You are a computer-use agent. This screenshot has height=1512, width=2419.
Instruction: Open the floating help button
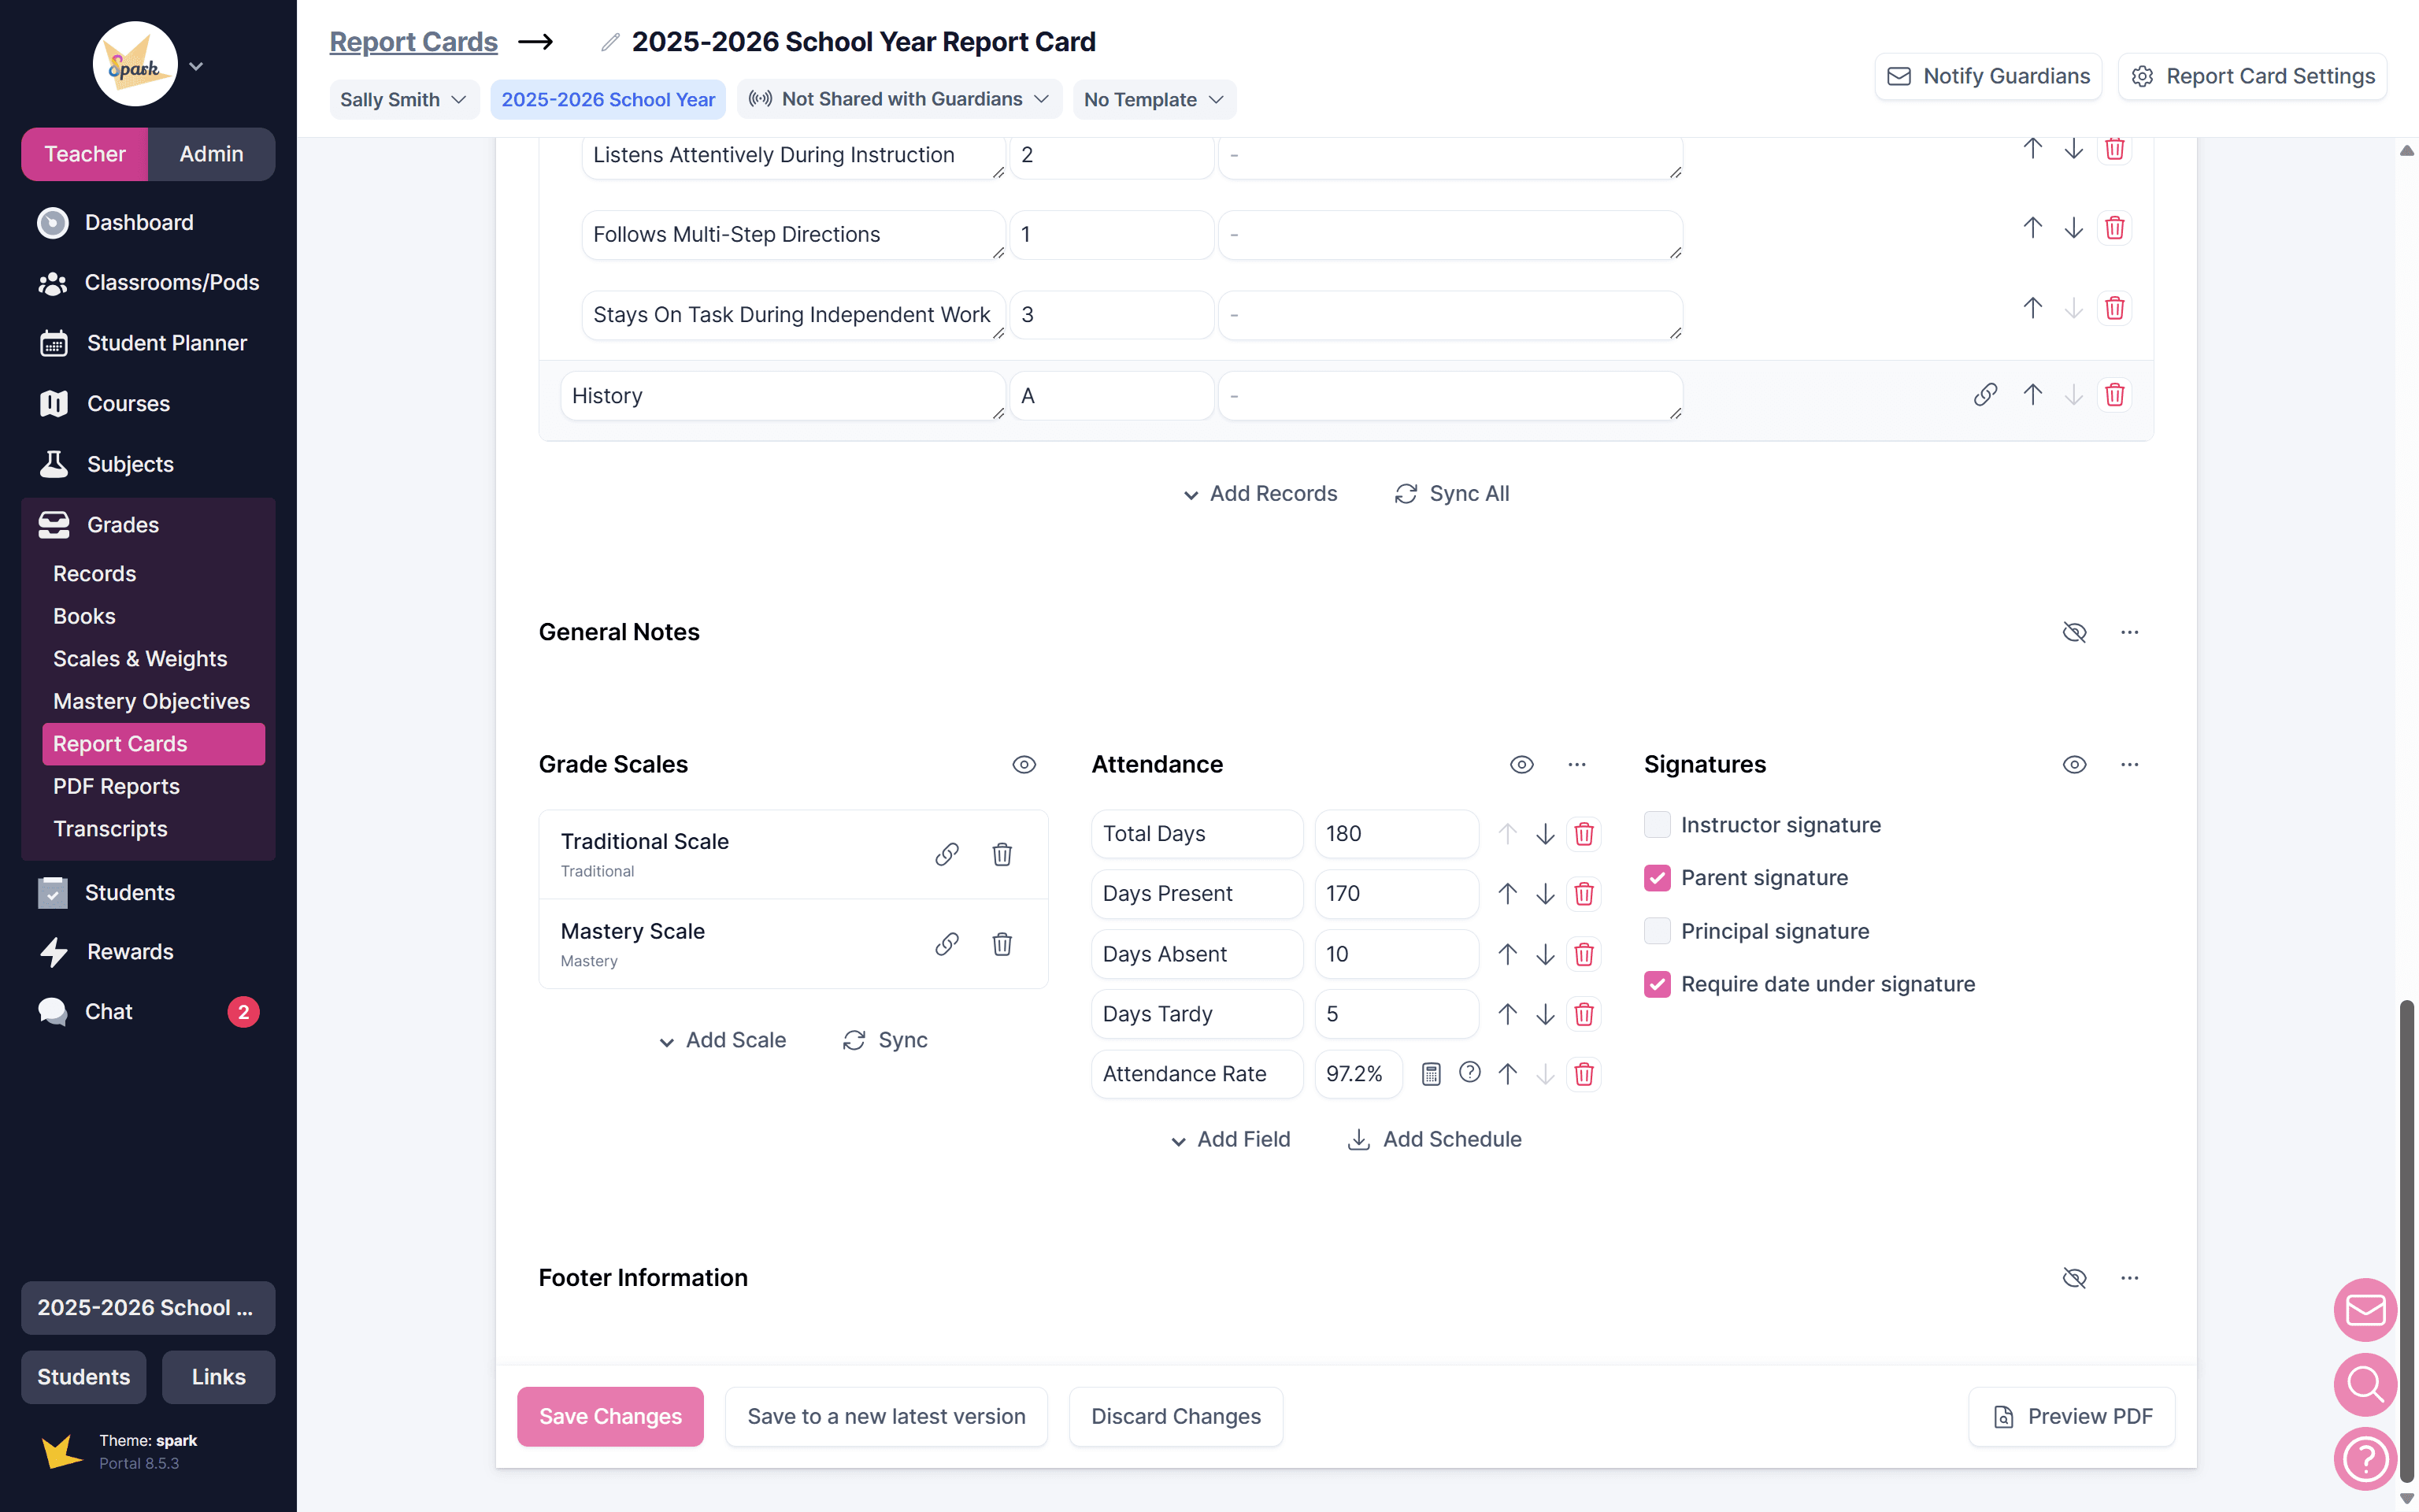pos(2365,1459)
